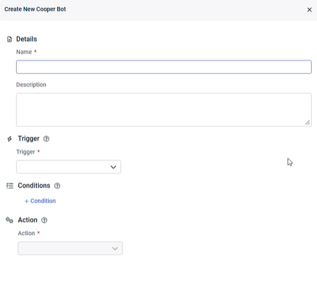Click the Details section heading
The height and width of the screenshot is (285, 317).
pyautogui.click(x=26, y=39)
